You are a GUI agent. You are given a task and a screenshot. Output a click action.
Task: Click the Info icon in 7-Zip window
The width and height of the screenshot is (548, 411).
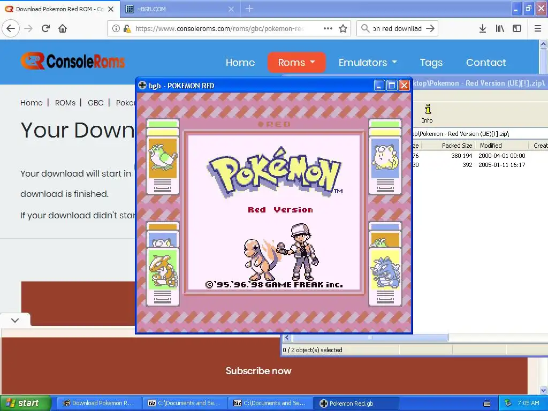pyautogui.click(x=427, y=113)
